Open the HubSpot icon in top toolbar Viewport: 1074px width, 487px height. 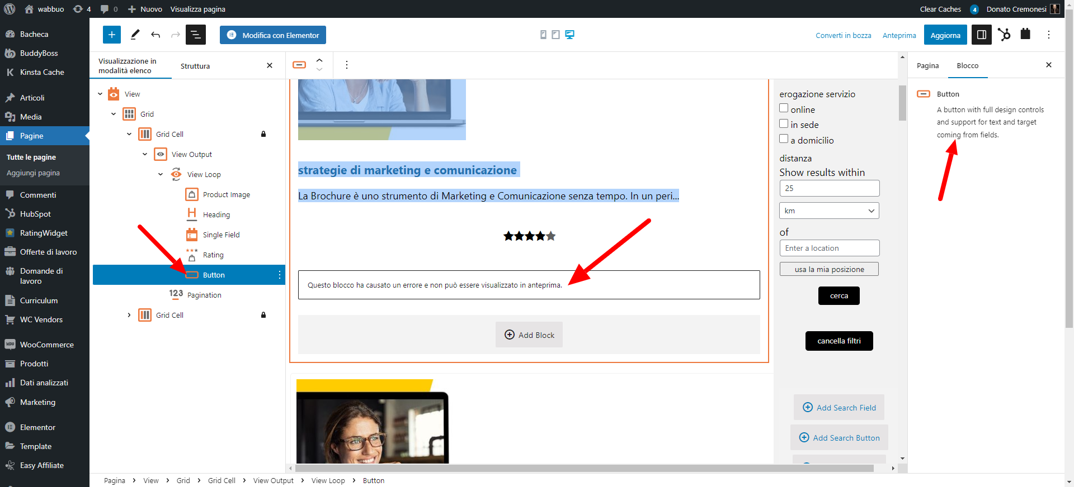pos(1004,35)
